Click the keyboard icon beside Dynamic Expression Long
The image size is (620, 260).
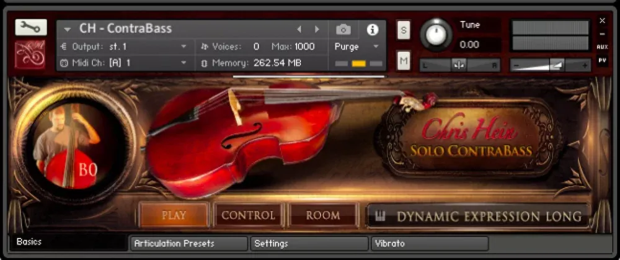click(380, 217)
